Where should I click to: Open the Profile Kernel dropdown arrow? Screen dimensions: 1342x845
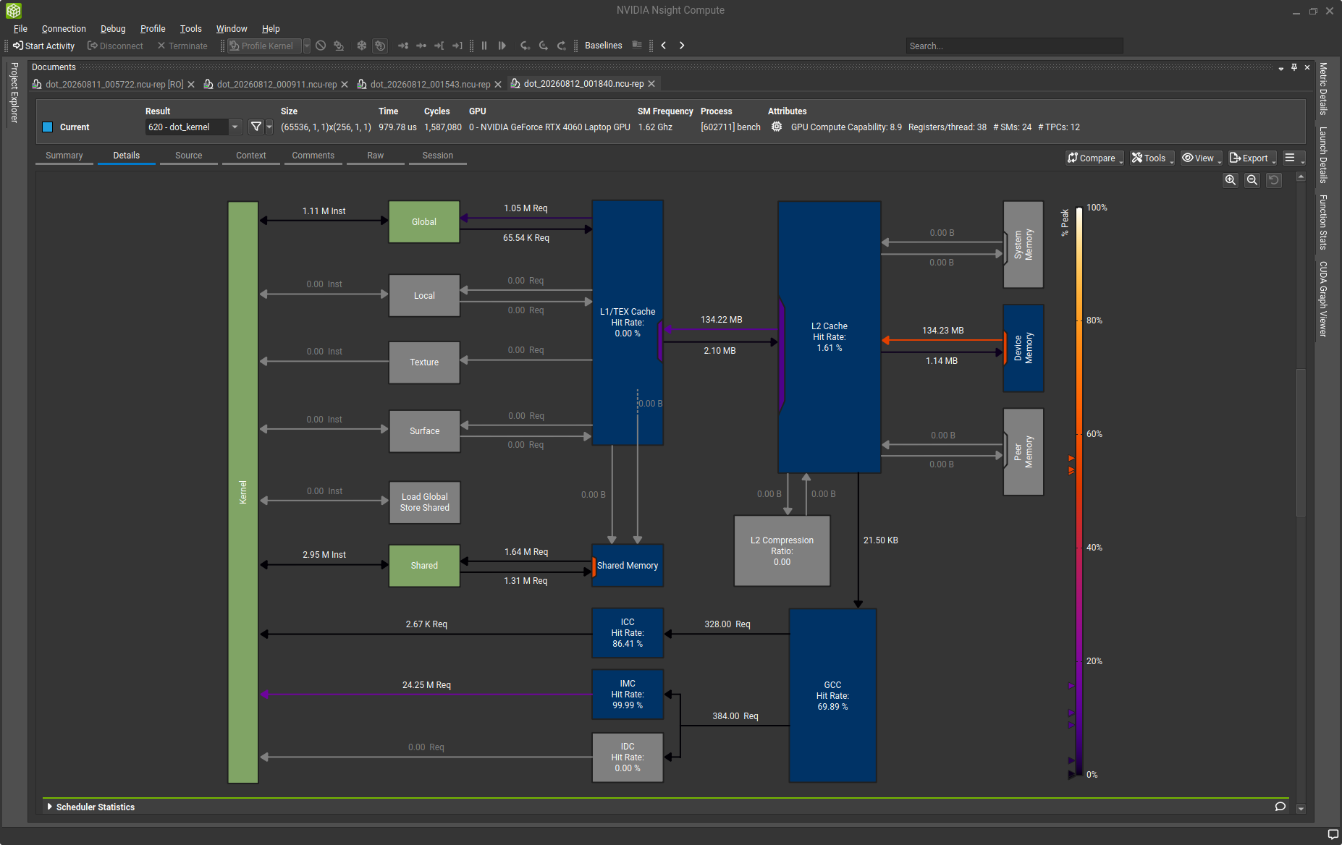point(307,46)
